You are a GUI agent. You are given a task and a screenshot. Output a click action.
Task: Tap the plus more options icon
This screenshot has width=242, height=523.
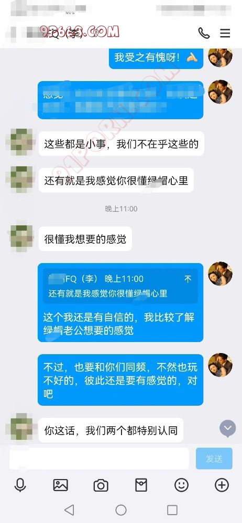pos(222,485)
